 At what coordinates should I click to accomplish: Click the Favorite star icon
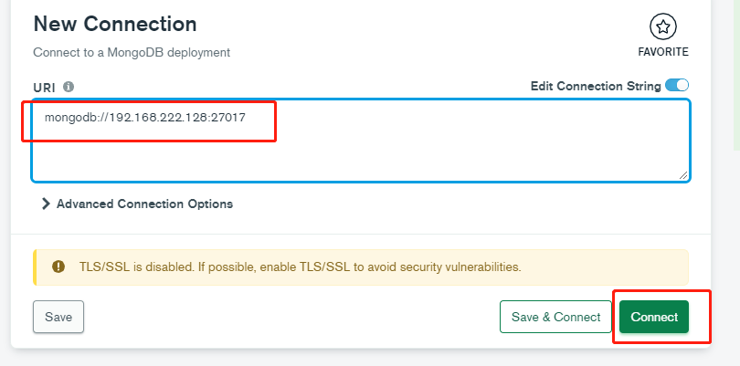click(x=663, y=26)
